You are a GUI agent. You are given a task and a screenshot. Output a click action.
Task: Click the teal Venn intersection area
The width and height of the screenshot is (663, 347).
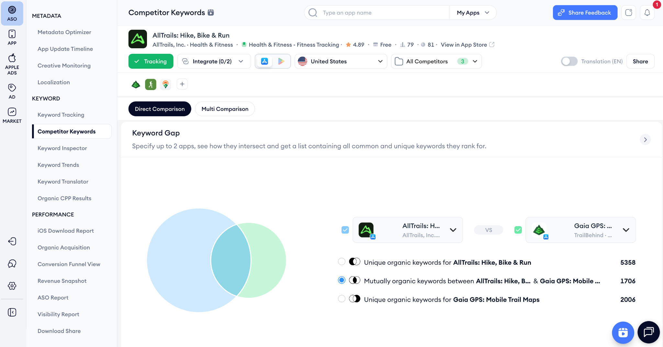231,260
